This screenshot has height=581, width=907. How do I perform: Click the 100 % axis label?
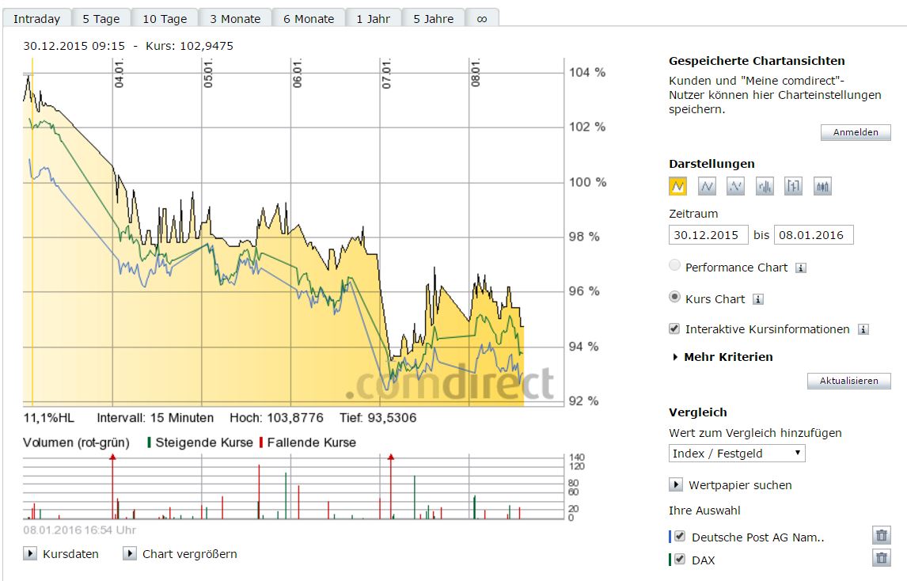(587, 182)
